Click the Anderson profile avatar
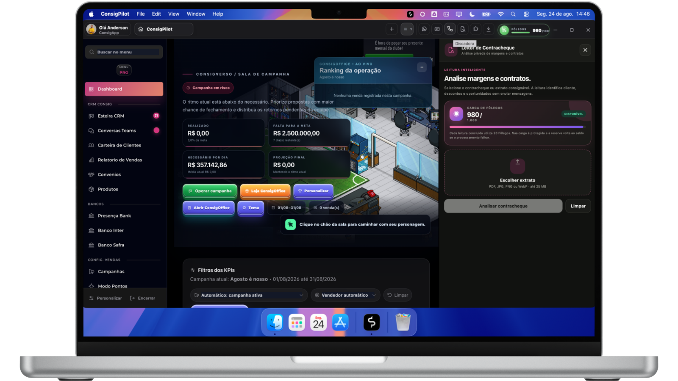678x381 pixels. tap(91, 29)
